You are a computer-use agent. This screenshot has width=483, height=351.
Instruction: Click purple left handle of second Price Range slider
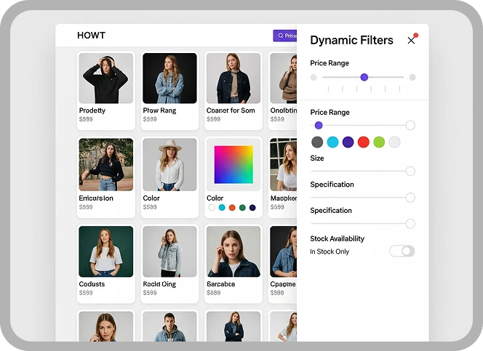[x=319, y=125]
